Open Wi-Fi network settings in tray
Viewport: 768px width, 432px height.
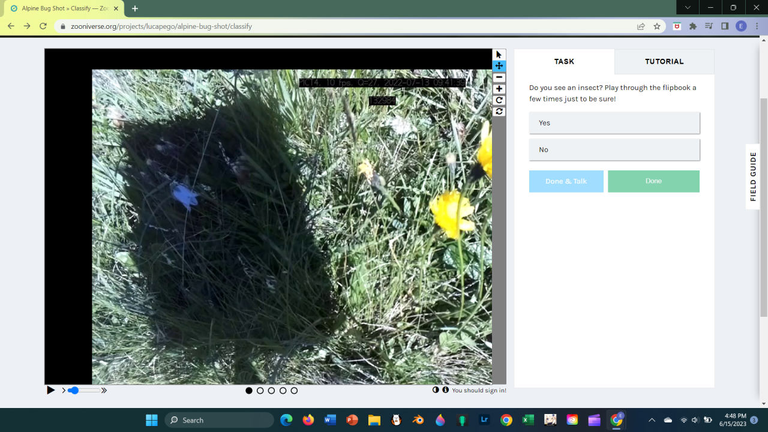(x=684, y=420)
